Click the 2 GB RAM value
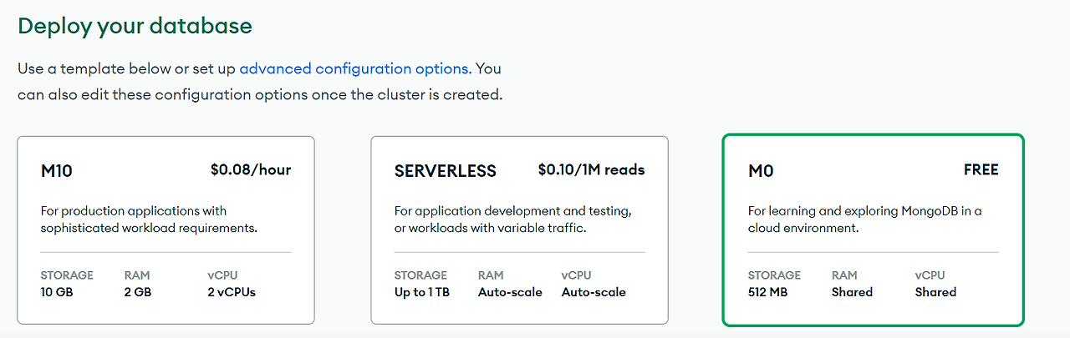 coord(138,292)
